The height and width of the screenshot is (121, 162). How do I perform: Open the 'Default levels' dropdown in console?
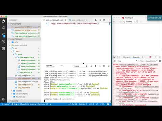(151, 61)
